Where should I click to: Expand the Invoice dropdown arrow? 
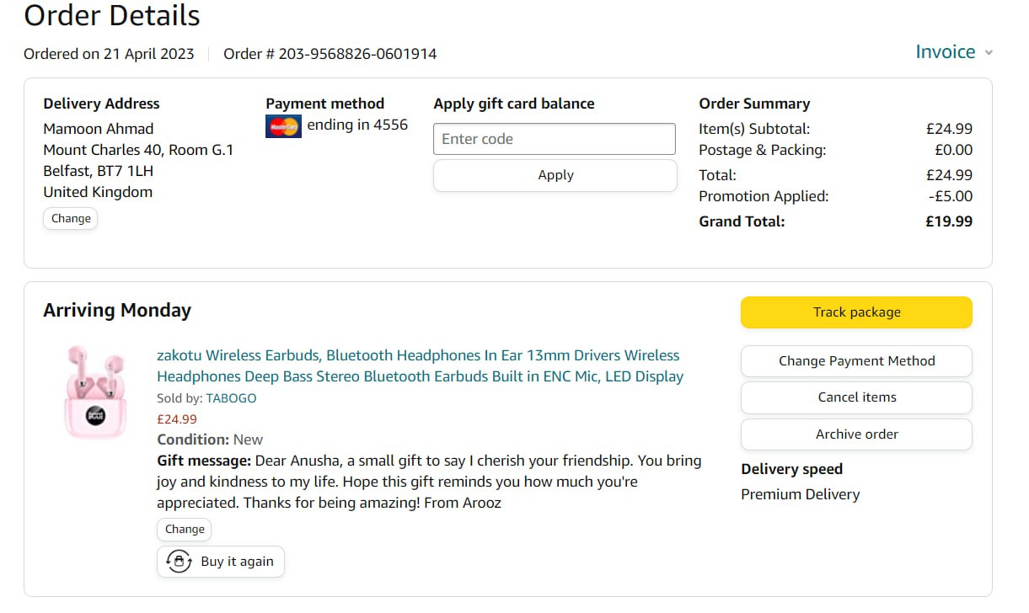pyautogui.click(x=989, y=53)
